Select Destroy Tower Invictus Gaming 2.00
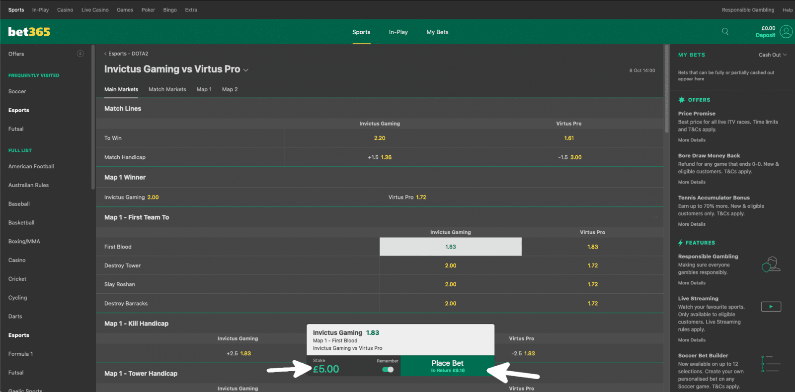The image size is (795, 392). pos(451,265)
